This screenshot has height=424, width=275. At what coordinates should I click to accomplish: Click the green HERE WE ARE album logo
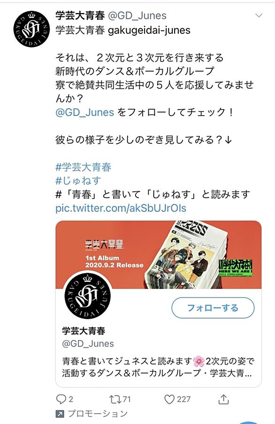(x=235, y=267)
